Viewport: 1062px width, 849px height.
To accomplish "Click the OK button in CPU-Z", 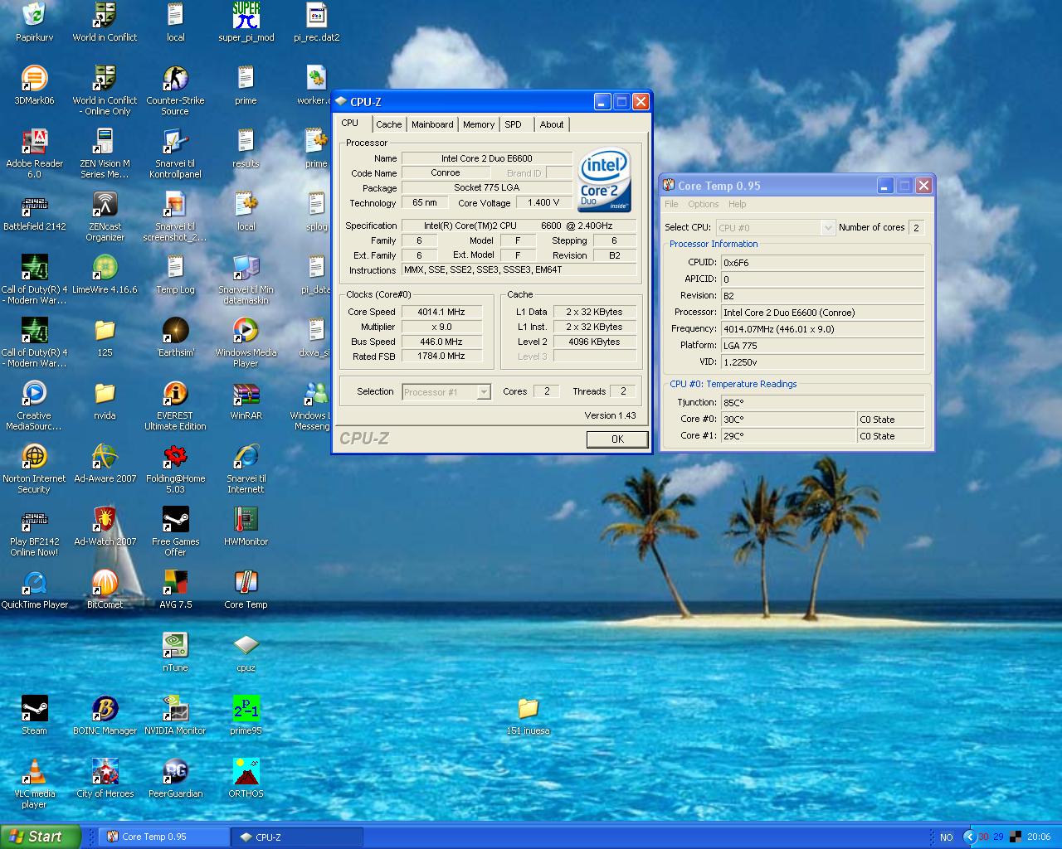I will coord(617,439).
